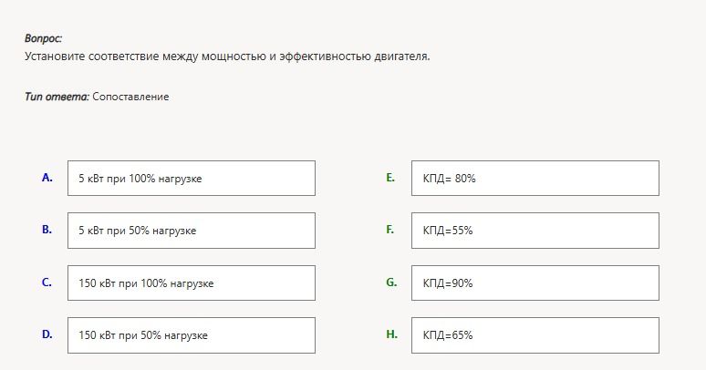Select the '5 кВт при 50% нагрузке' box
Viewport: 706px width, 370px height.
(192, 231)
